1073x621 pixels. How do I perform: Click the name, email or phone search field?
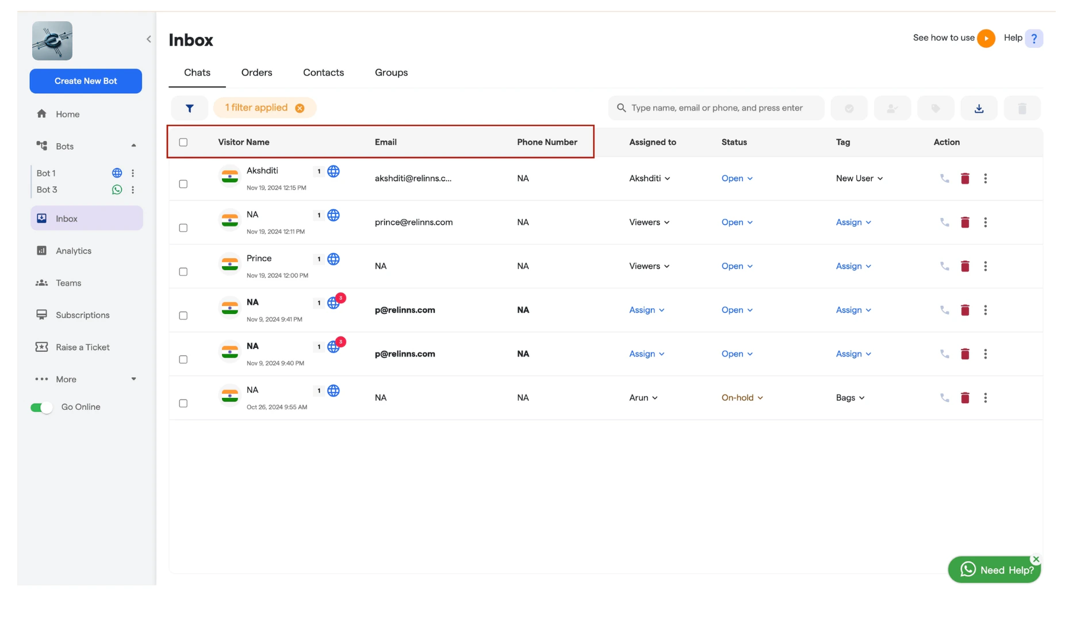(x=716, y=108)
